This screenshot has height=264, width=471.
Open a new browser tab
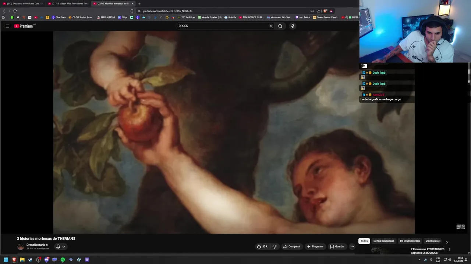pyautogui.click(x=139, y=4)
